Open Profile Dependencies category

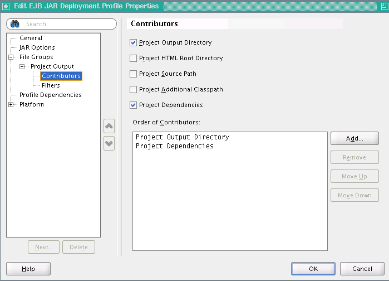pos(50,95)
